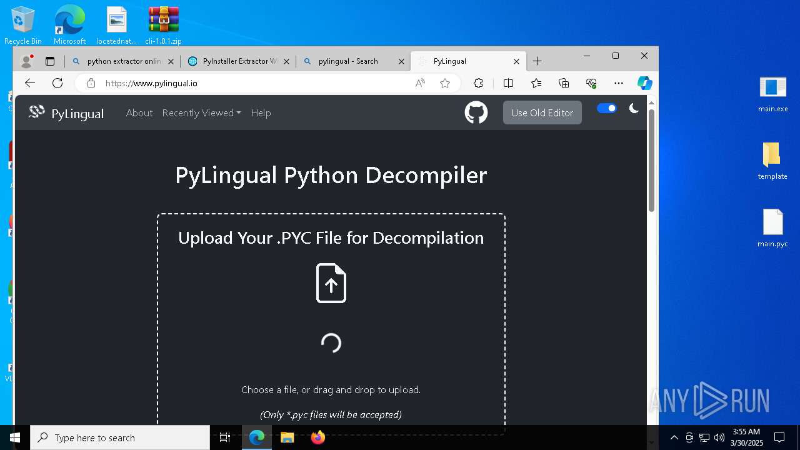Select the Recycle Bin icon
The height and width of the screenshot is (450, 800).
tap(23, 26)
